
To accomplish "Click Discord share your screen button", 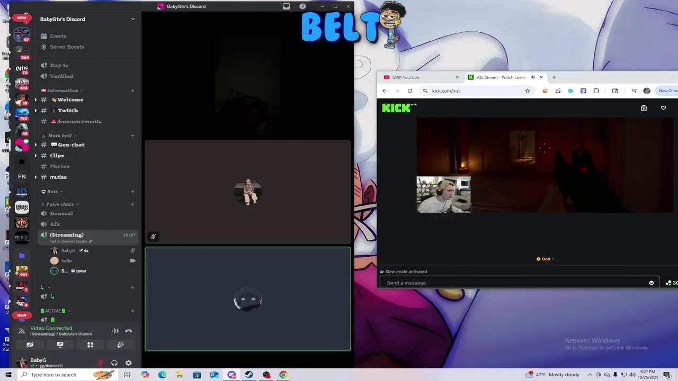I will 60,344.
